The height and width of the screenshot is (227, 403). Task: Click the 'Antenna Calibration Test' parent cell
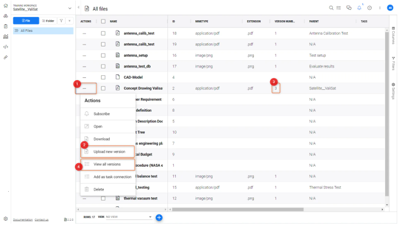coord(329,33)
